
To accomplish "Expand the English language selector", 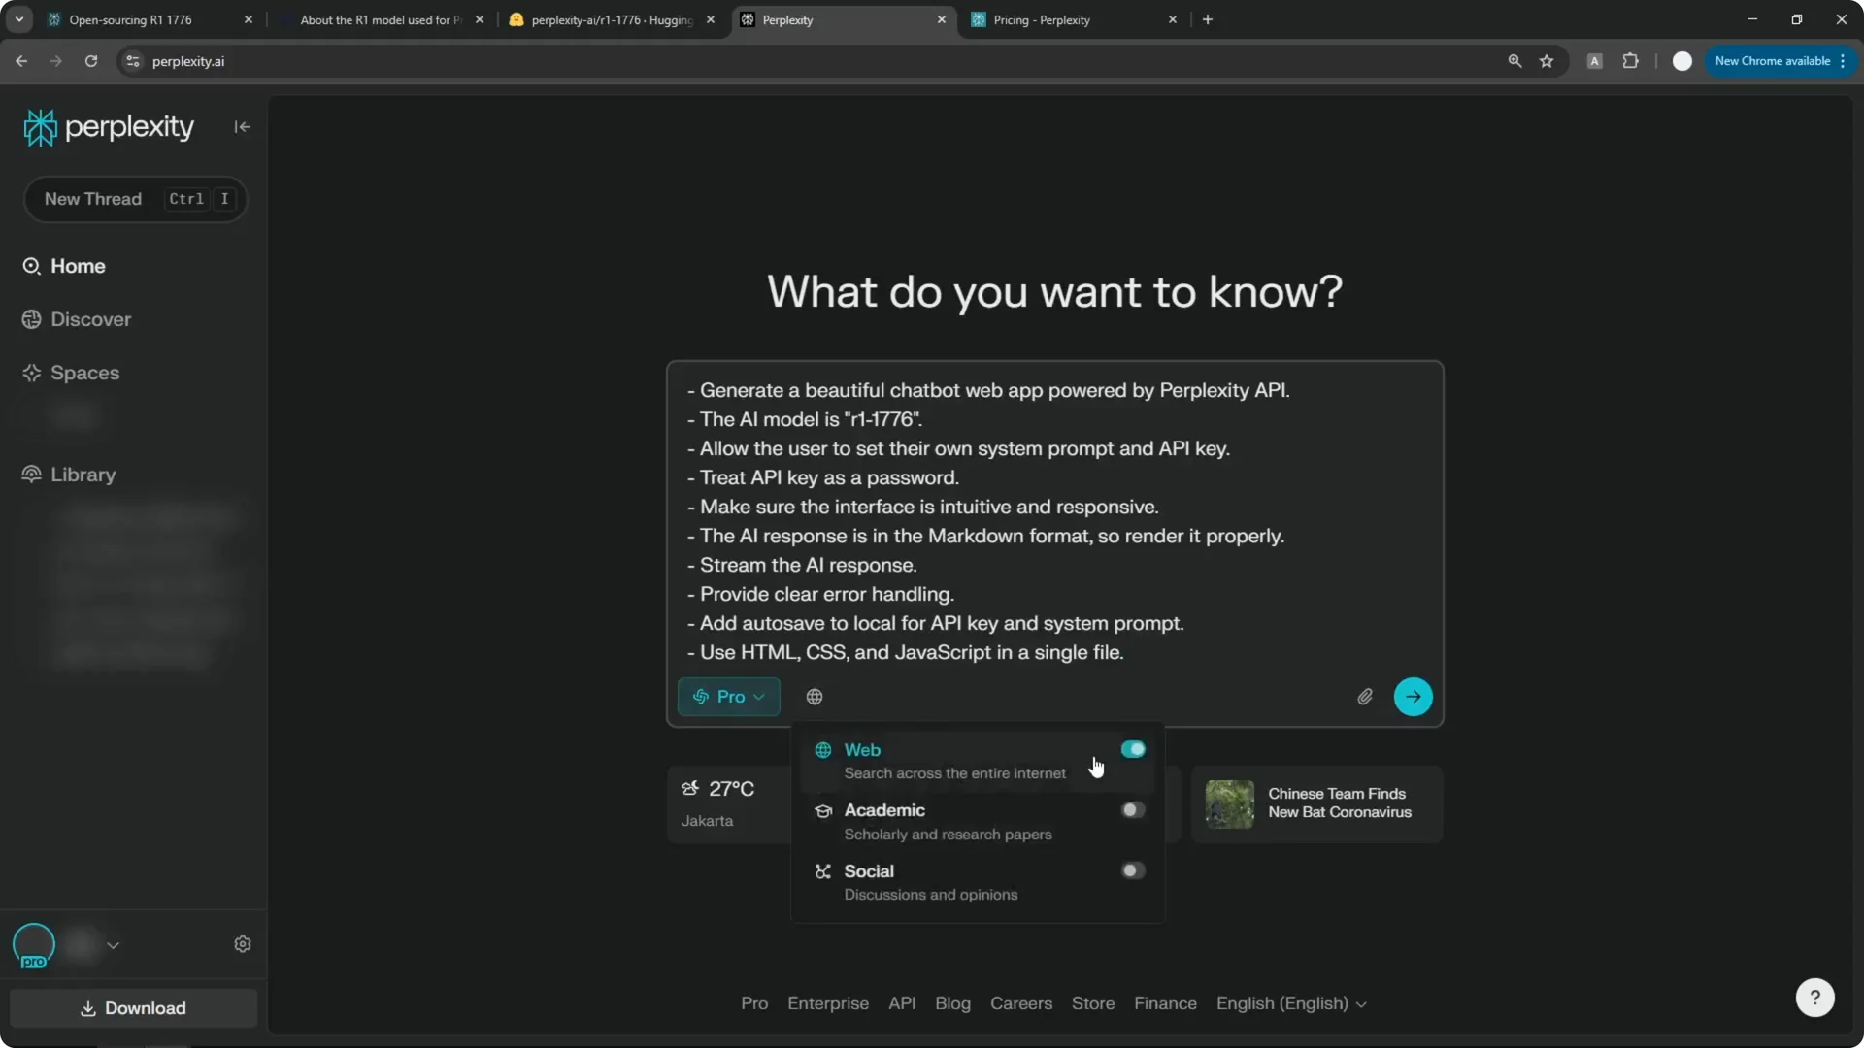I will (1291, 1003).
